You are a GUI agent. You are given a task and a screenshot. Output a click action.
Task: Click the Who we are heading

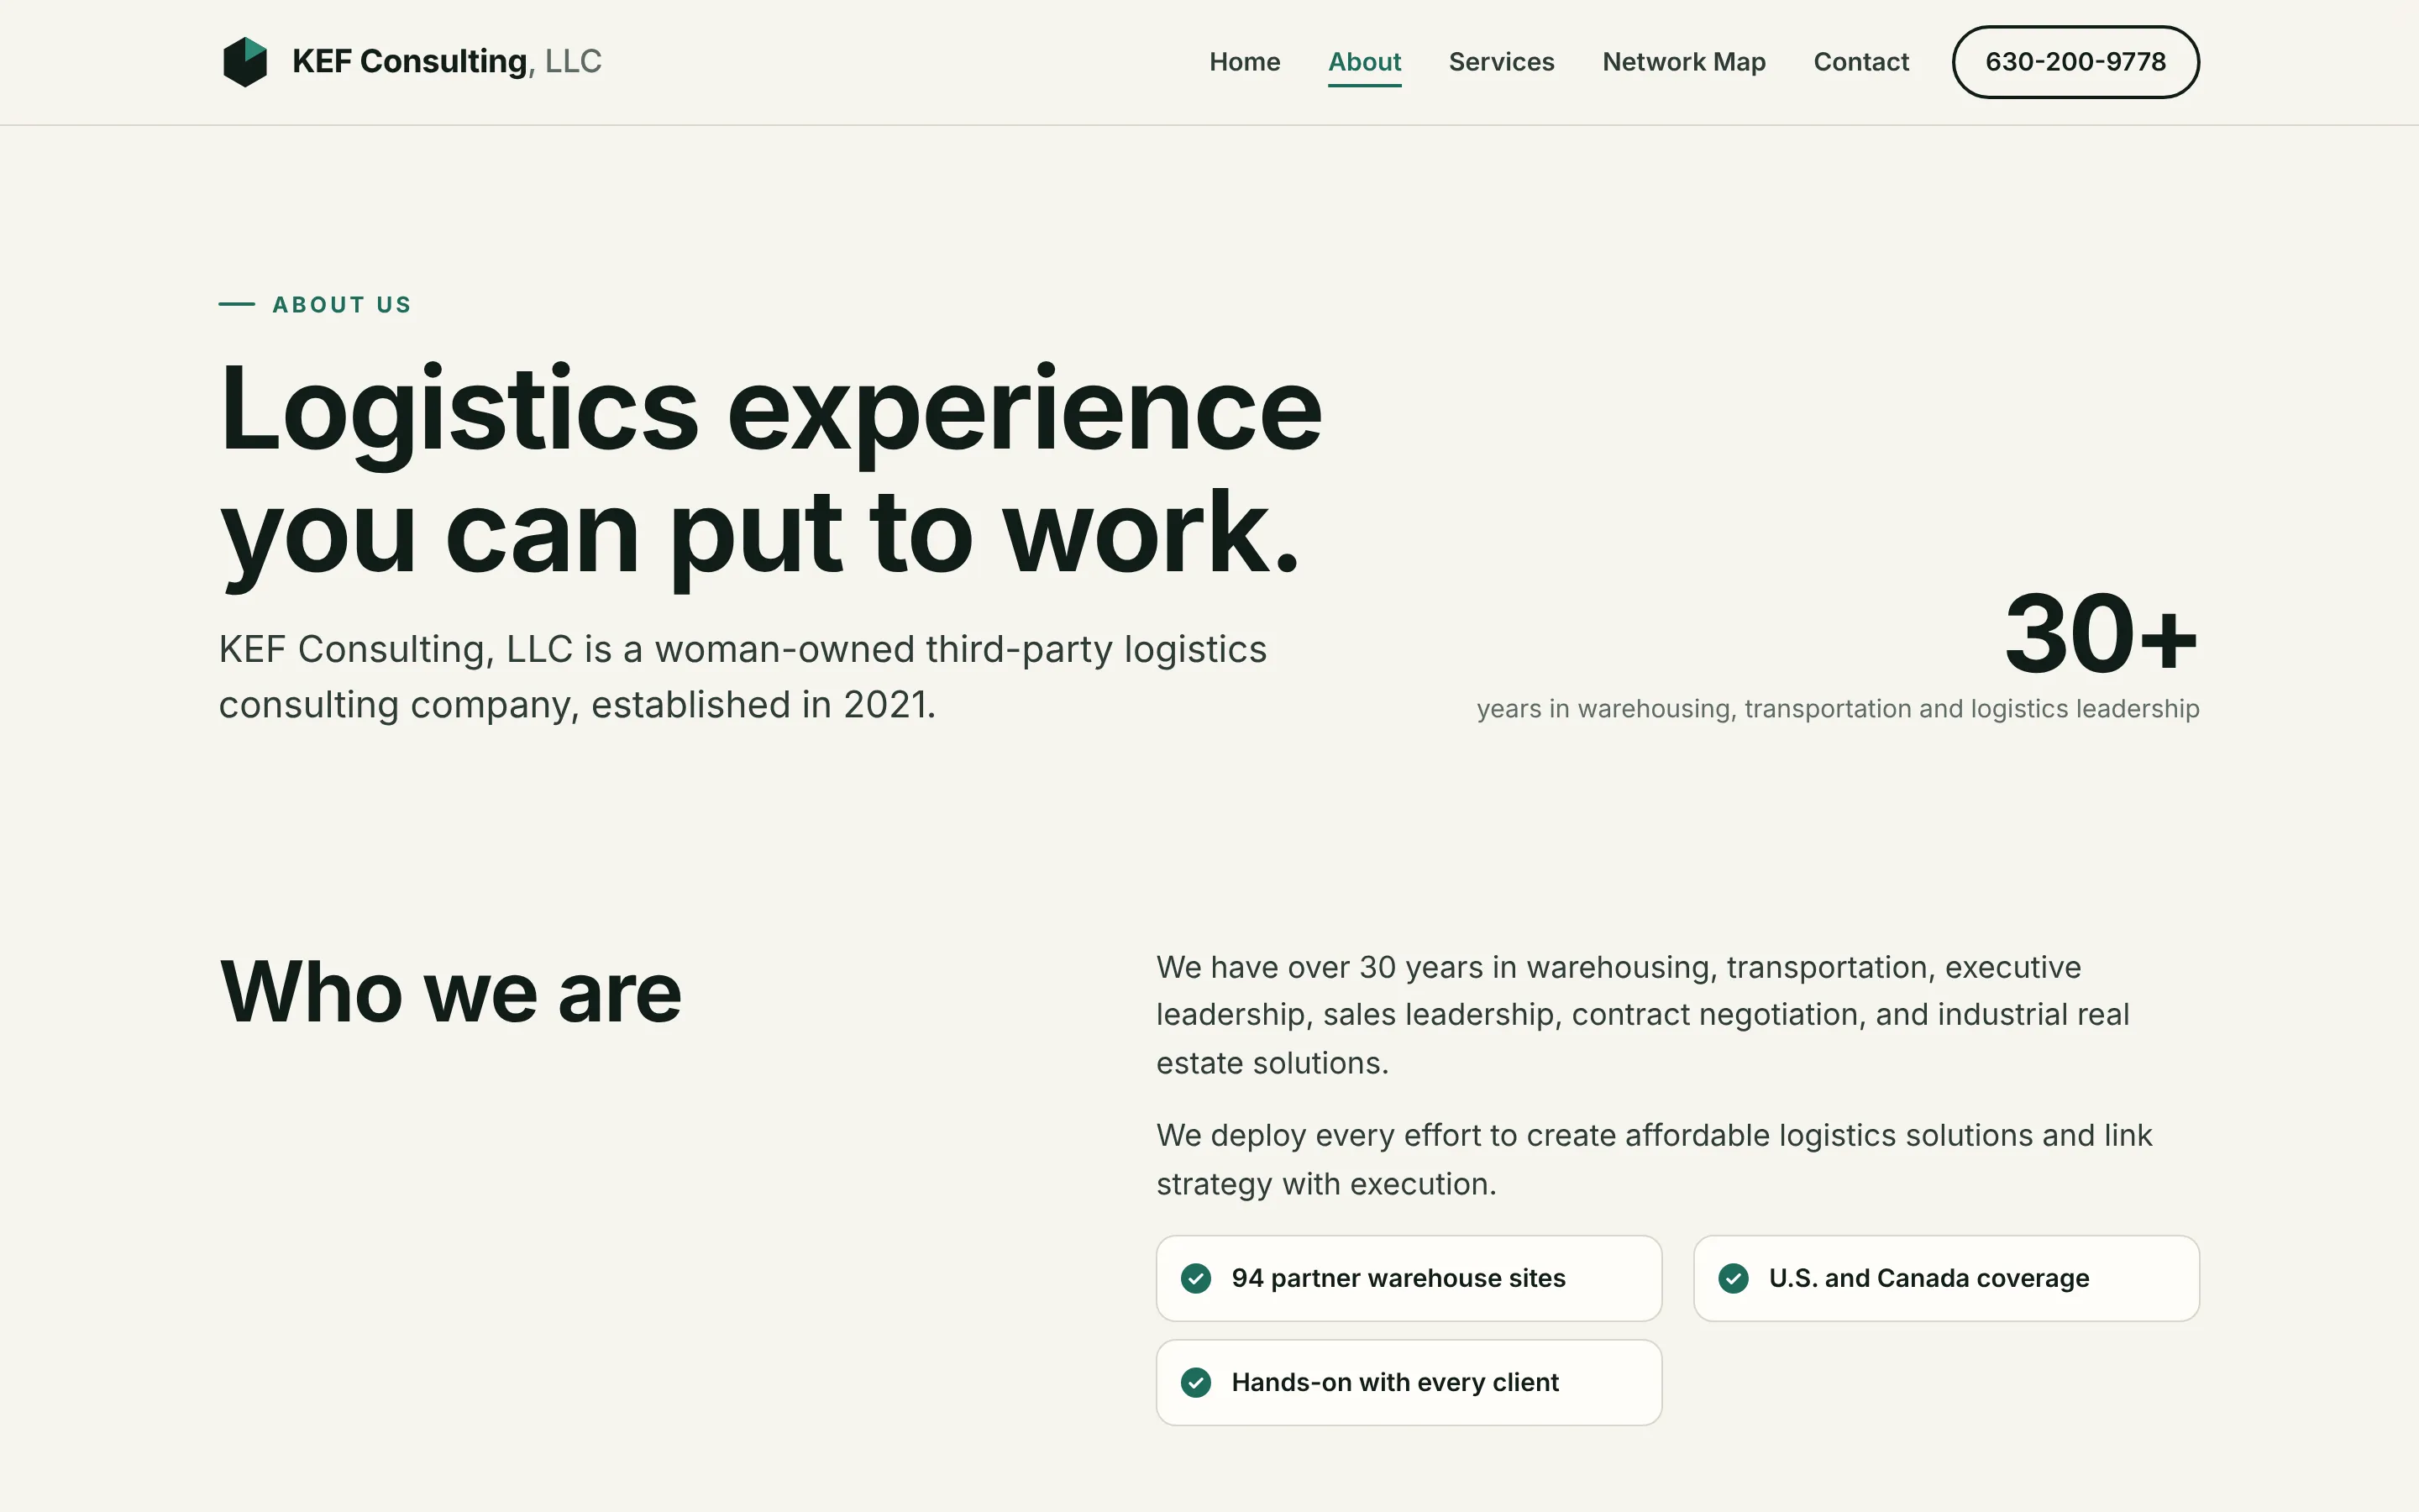(x=451, y=992)
